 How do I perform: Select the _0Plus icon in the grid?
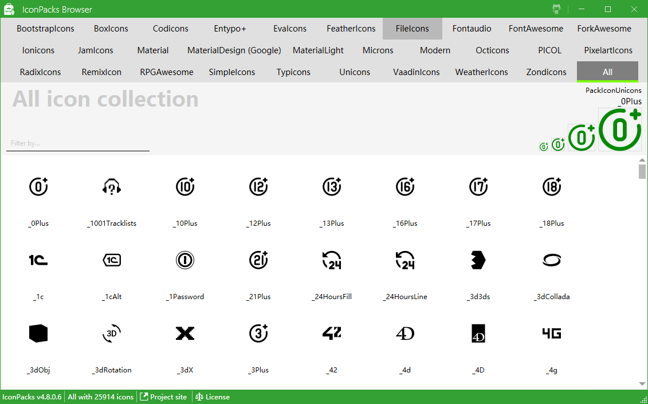[x=38, y=186]
